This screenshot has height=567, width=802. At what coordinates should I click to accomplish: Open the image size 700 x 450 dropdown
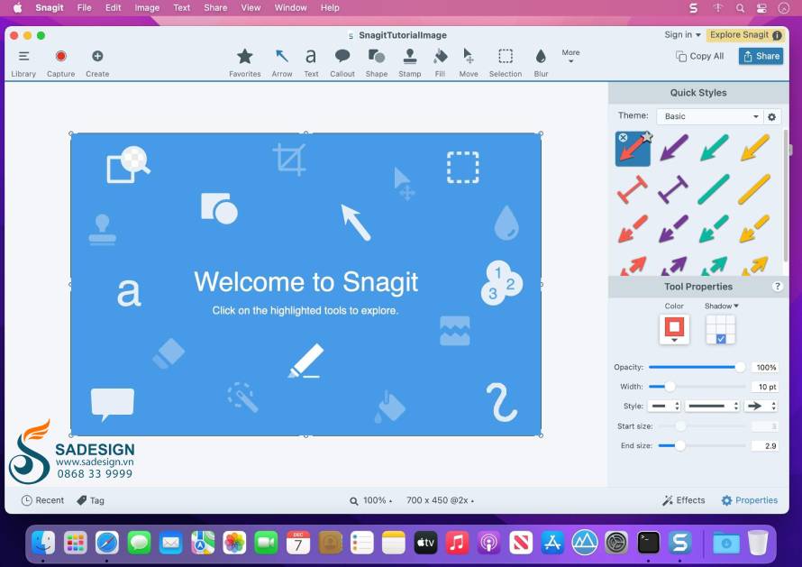440,500
